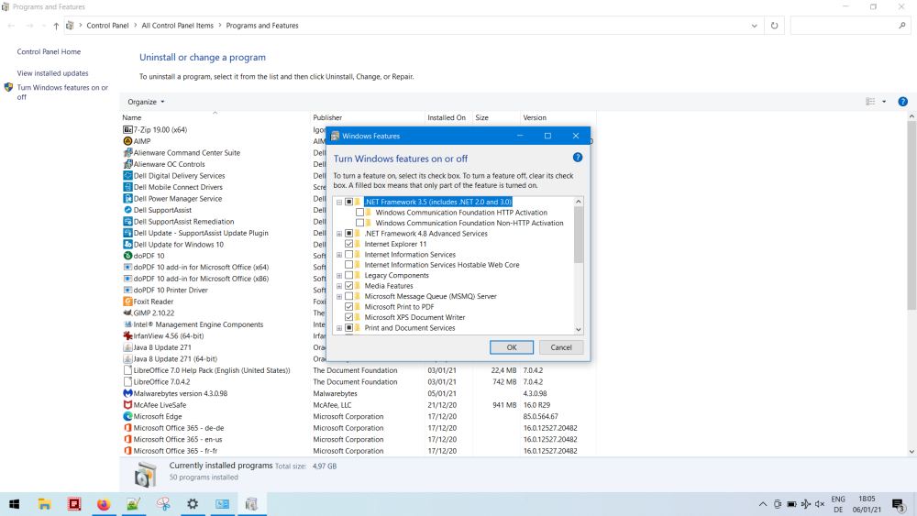Click the Windows Features list scrollbar
Image resolution: width=917 pixels, height=516 pixels.
579,234
